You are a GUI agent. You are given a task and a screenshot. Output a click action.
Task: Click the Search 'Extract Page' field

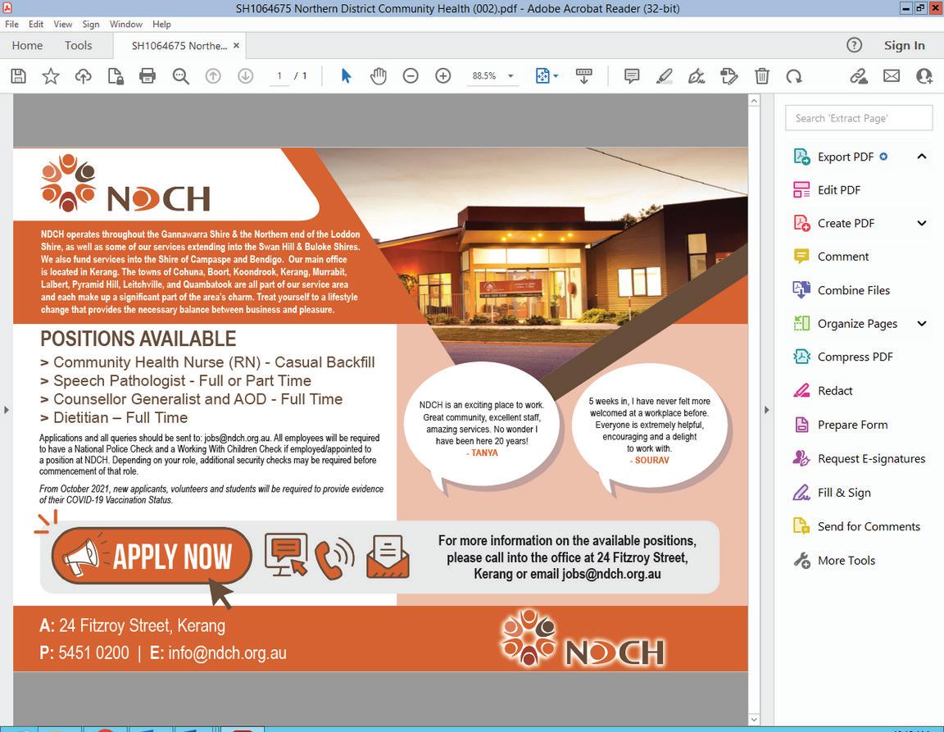[859, 118]
